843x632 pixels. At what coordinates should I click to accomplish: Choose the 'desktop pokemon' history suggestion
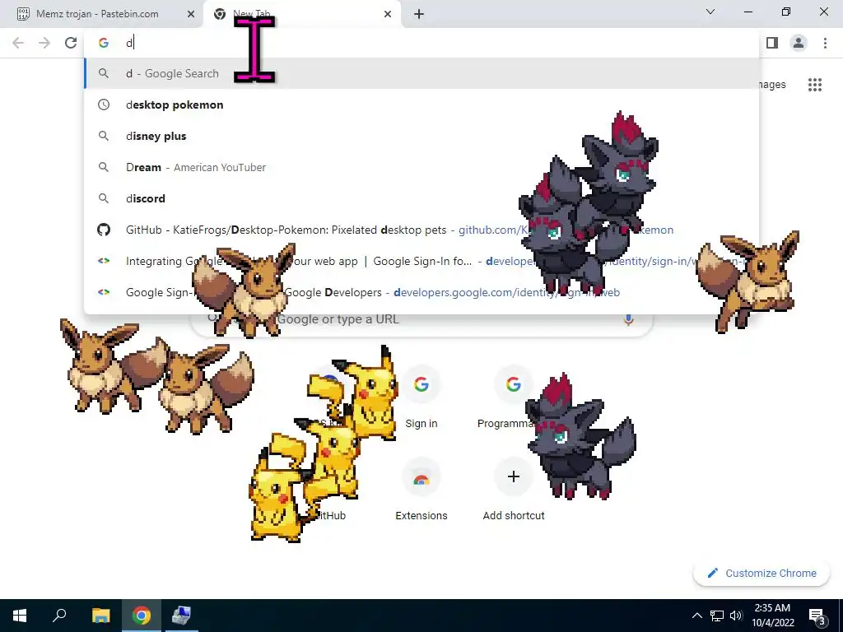pyautogui.click(x=421, y=105)
